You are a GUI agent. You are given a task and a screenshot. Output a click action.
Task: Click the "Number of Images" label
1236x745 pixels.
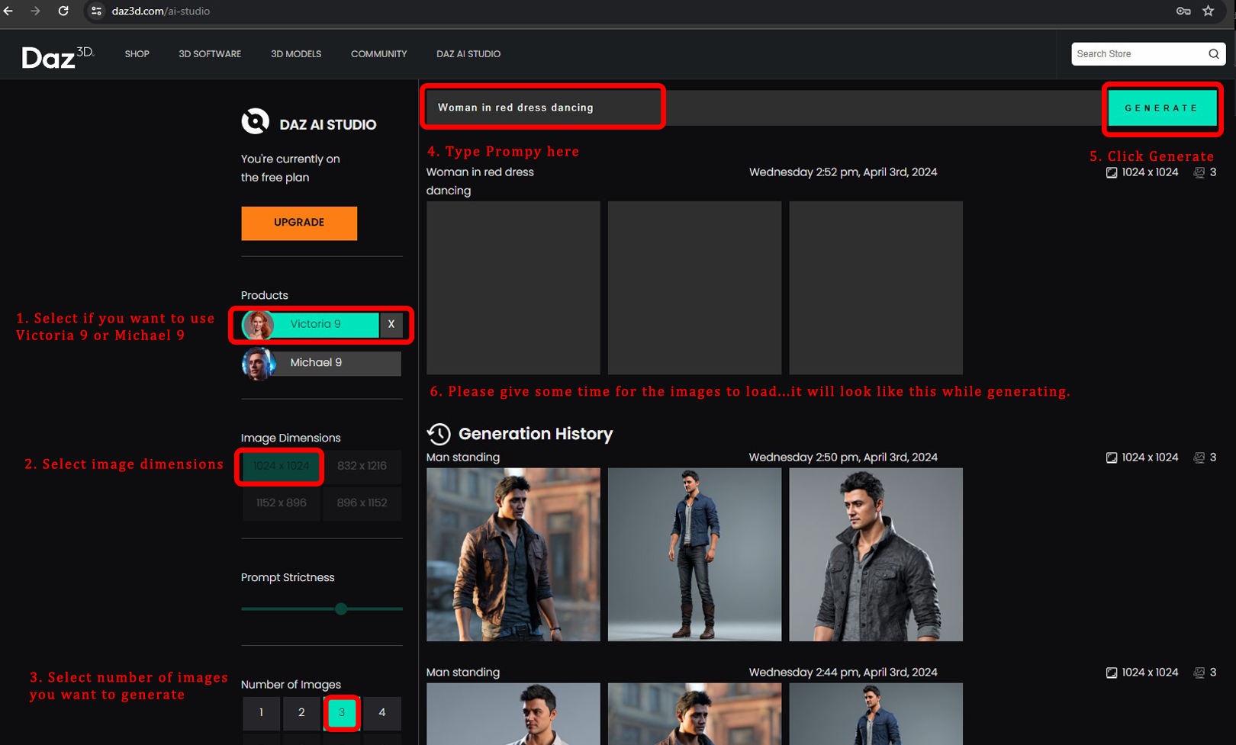tap(291, 686)
